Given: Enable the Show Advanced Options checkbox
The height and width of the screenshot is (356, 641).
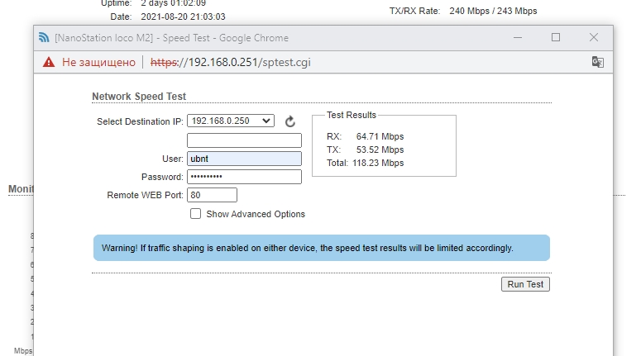Looking at the screenshot, I should pos(195,214).
